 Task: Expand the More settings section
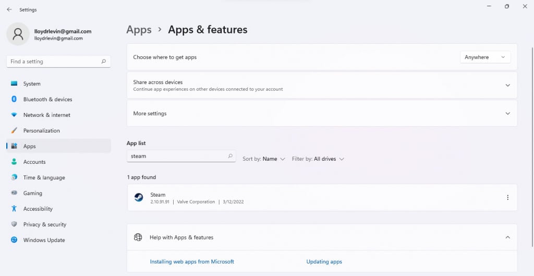(507, 113)
